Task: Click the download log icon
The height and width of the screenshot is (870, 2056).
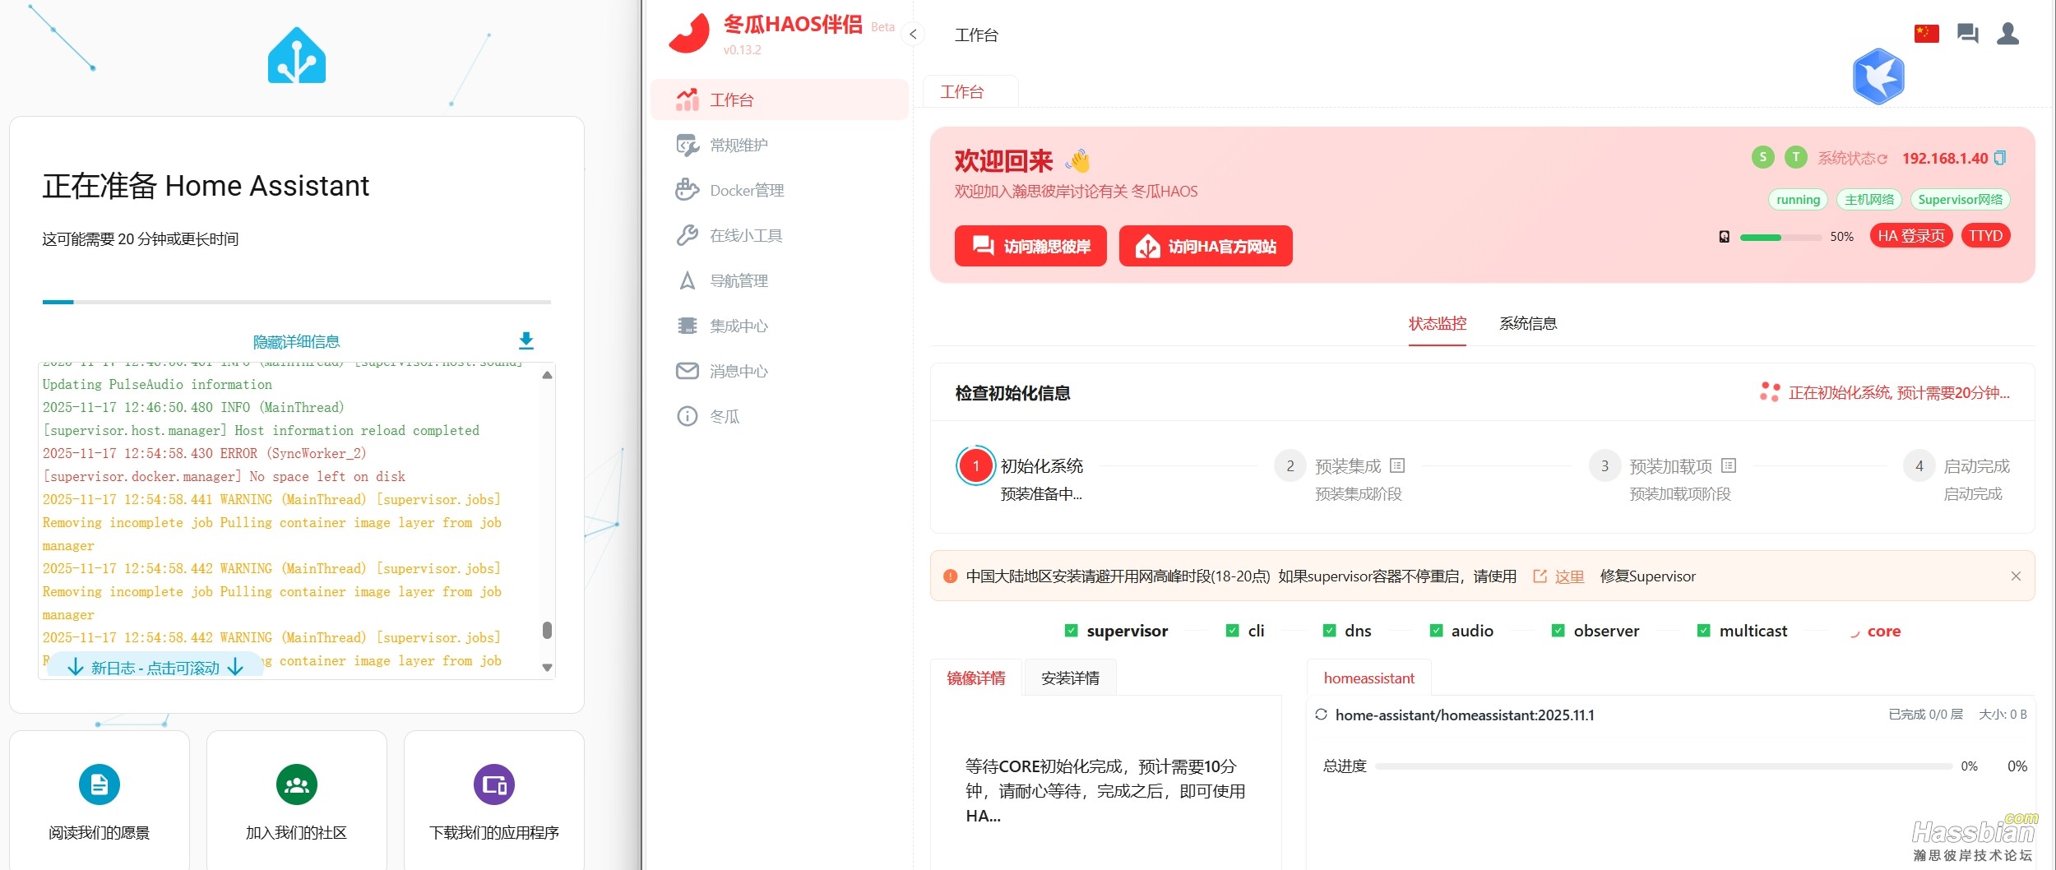Action: [526, 340]
